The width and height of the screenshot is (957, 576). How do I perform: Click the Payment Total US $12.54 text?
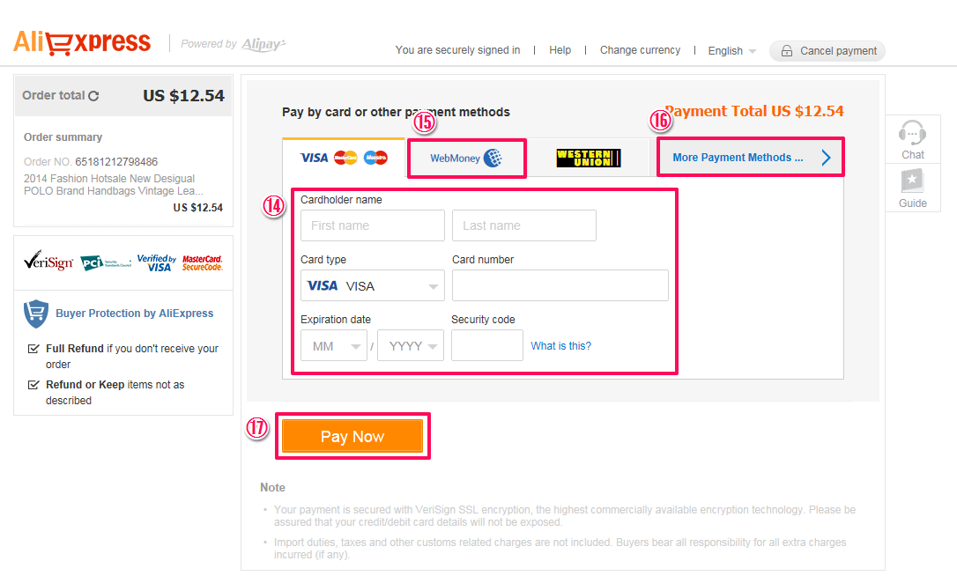click(x=753, y=111)
